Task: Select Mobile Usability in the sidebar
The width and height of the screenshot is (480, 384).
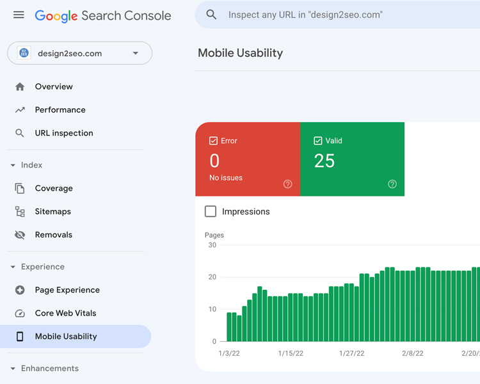Action: 76,336
